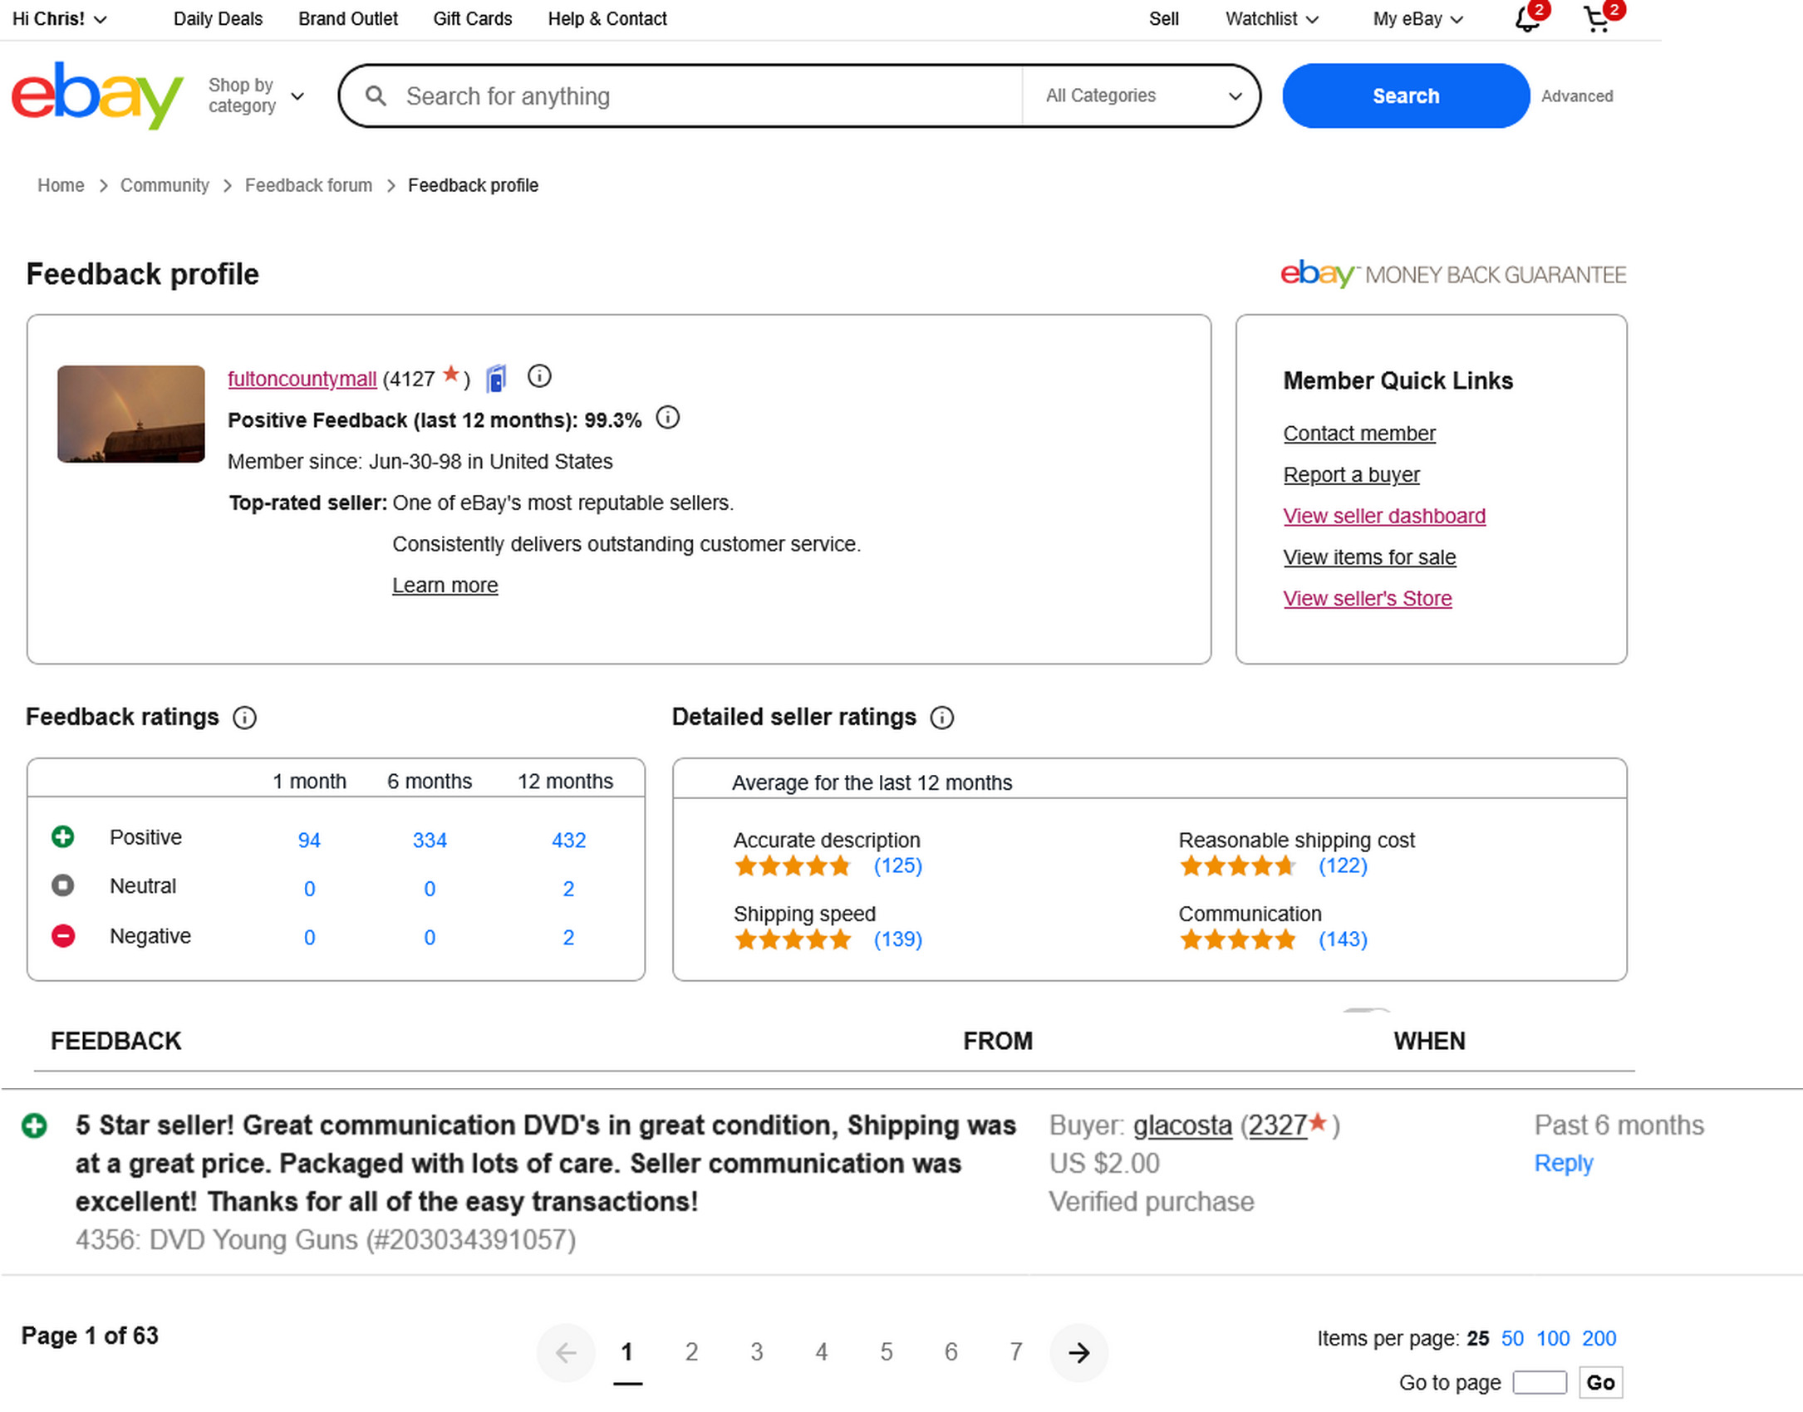Click the eBay Store door icon

(496, 379)
